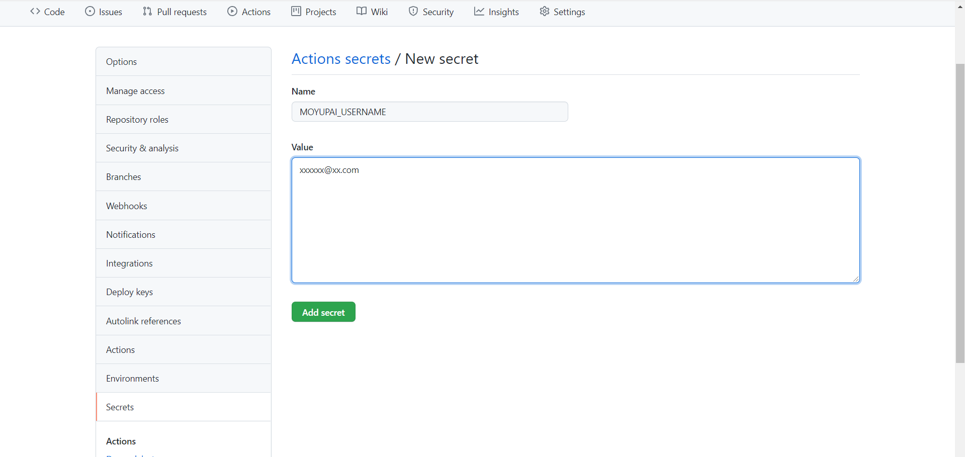Click the Settings gear icon

(545, 11)
